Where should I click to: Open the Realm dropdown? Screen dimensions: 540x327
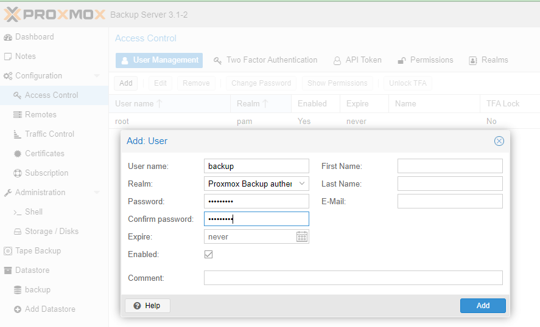pos(302,184)
